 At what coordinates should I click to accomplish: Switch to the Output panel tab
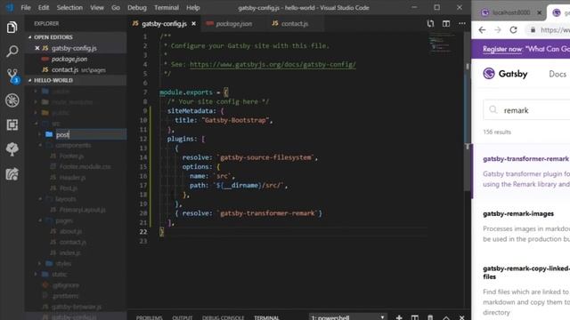183,318
